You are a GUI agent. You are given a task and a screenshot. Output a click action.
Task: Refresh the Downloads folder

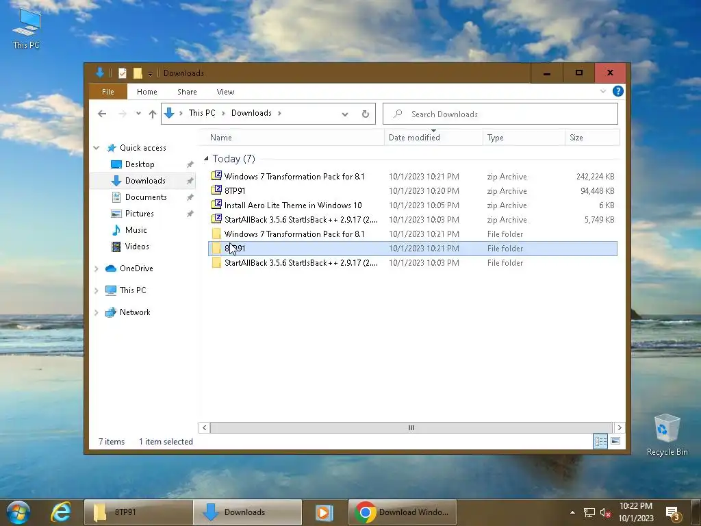coord(366,114)
